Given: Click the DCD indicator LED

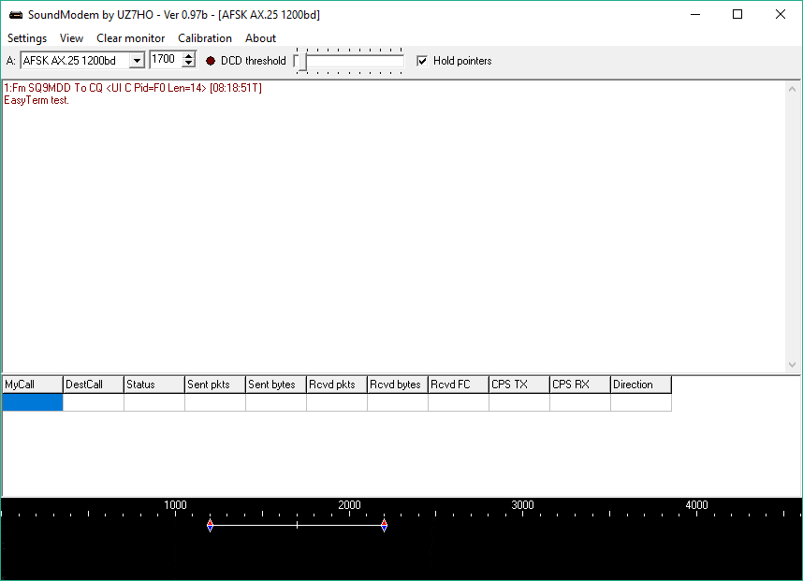Looking at the screenshot, I should coord(211,61).
